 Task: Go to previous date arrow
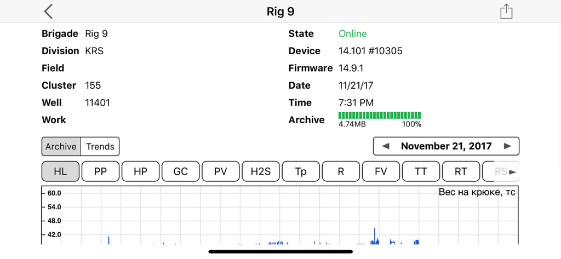(386, 146)
